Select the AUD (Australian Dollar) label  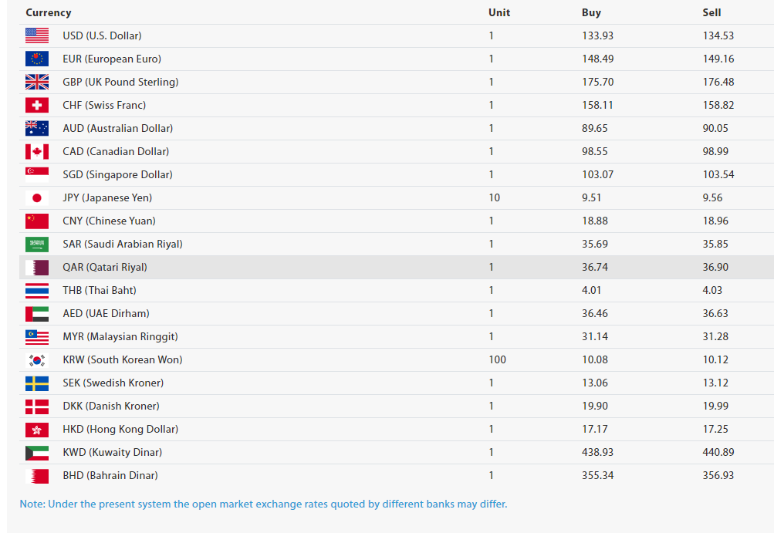tap(117, 128)
